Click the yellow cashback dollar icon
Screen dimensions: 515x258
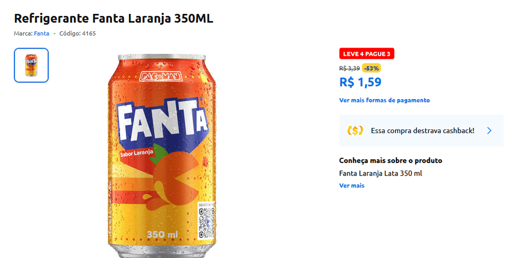[355, 131]
